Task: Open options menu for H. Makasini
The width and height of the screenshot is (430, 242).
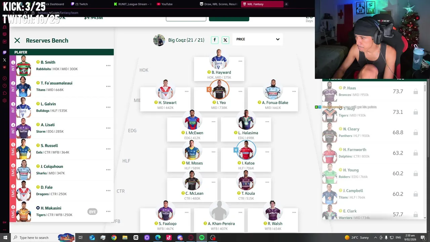Action: coord(108,211)
